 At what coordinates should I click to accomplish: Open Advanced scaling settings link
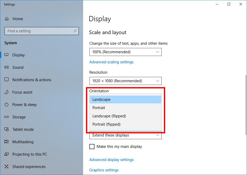111,62
